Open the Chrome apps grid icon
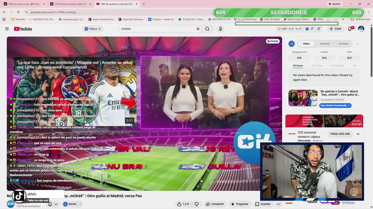 4,19
